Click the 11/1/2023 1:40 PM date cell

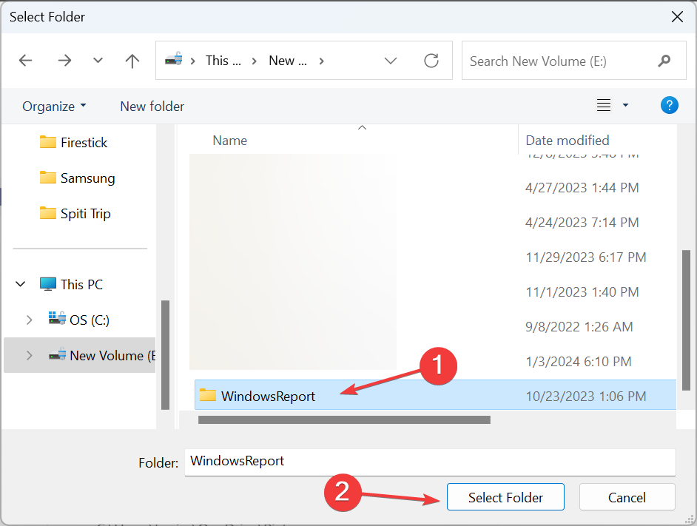coord(582,291)
